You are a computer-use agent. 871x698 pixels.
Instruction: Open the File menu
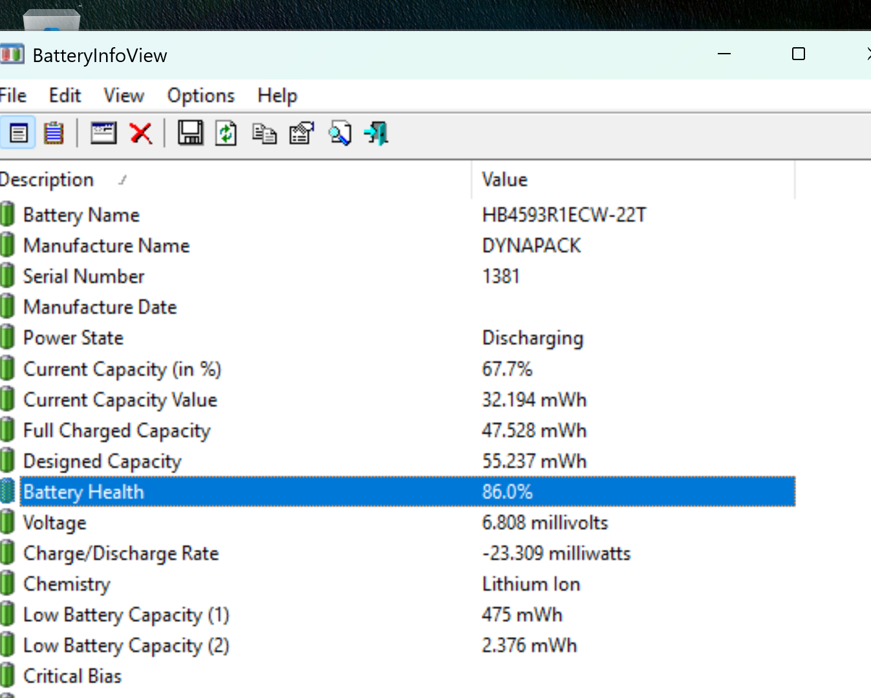click(13, 96)
